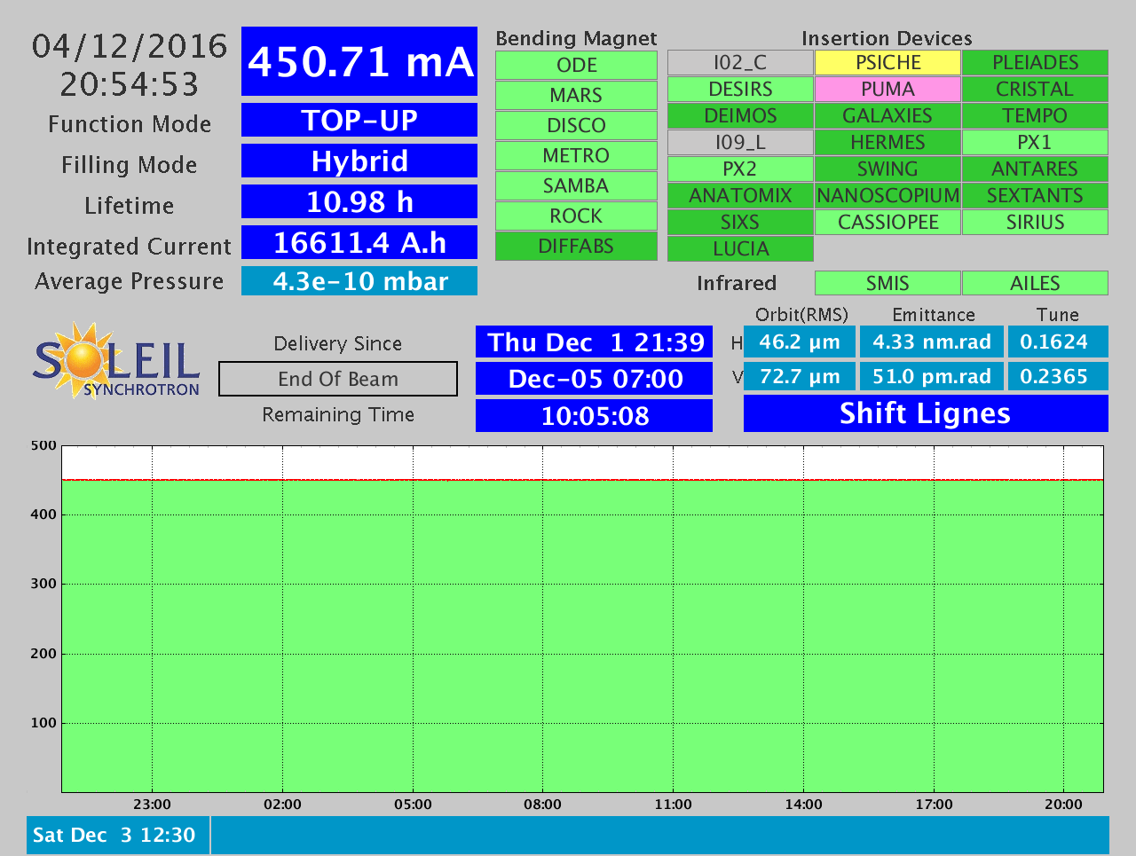Image resolution: width=1136 pixels, height=856 pixels.
Task: Select the Thu Dec 1 21:39 delivery date
Action: tap(595, 342)
